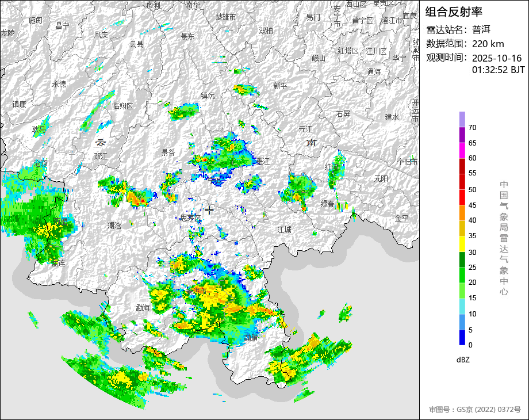The width and height of the screenshot is (529, 420).
Task: Click the 西盟 label near the border
Action: 60,222
